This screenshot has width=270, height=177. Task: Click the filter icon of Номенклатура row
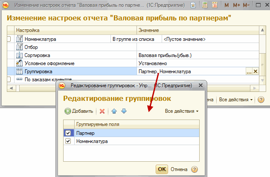(x=19, y=39)
